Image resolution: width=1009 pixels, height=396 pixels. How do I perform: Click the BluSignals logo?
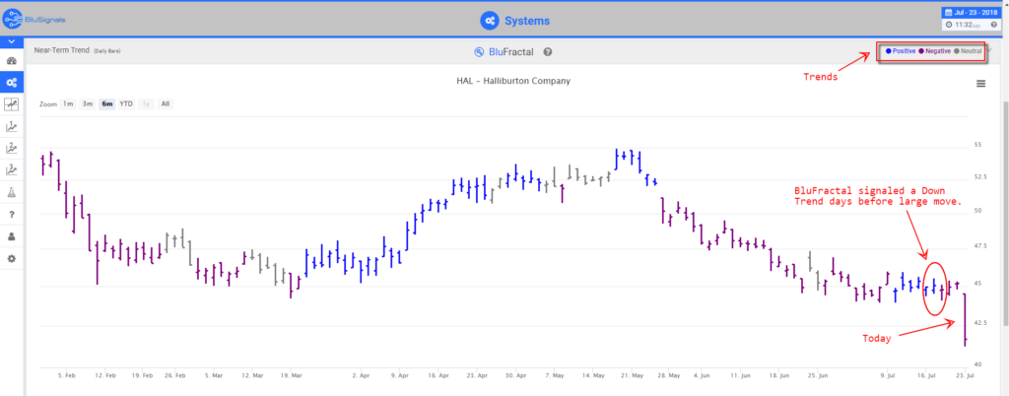[x=34, y=19]
